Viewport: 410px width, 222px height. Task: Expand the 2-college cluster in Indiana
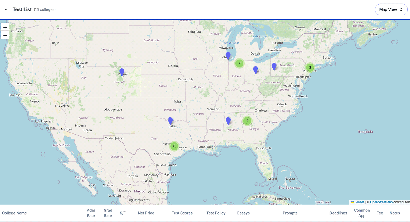click(239, 63)
